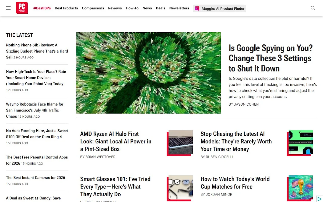Click the smart glasses thumbnail
Image resolution: width=323 pixels, height=202 pixels.
pos(180,188)
